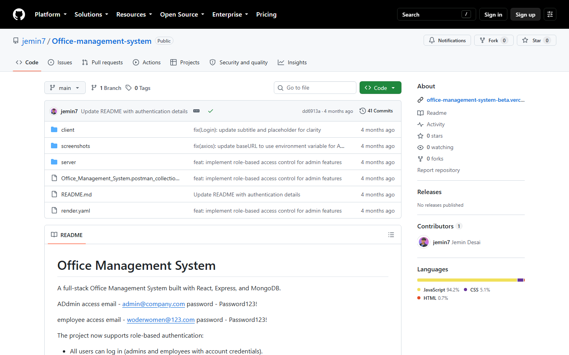Click the Sign in button
Viewport: 569px width, 355px height.
tap(493, 15)
